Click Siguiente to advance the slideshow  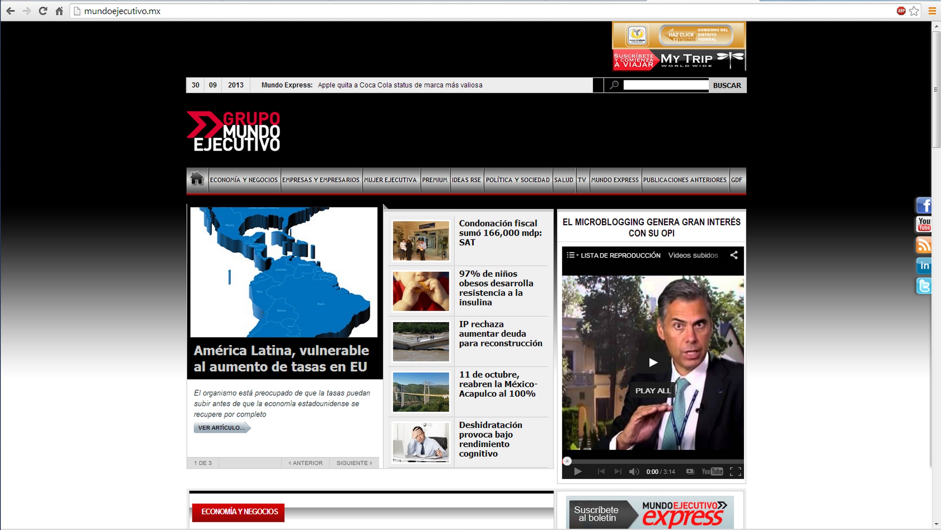click(354, 463)
